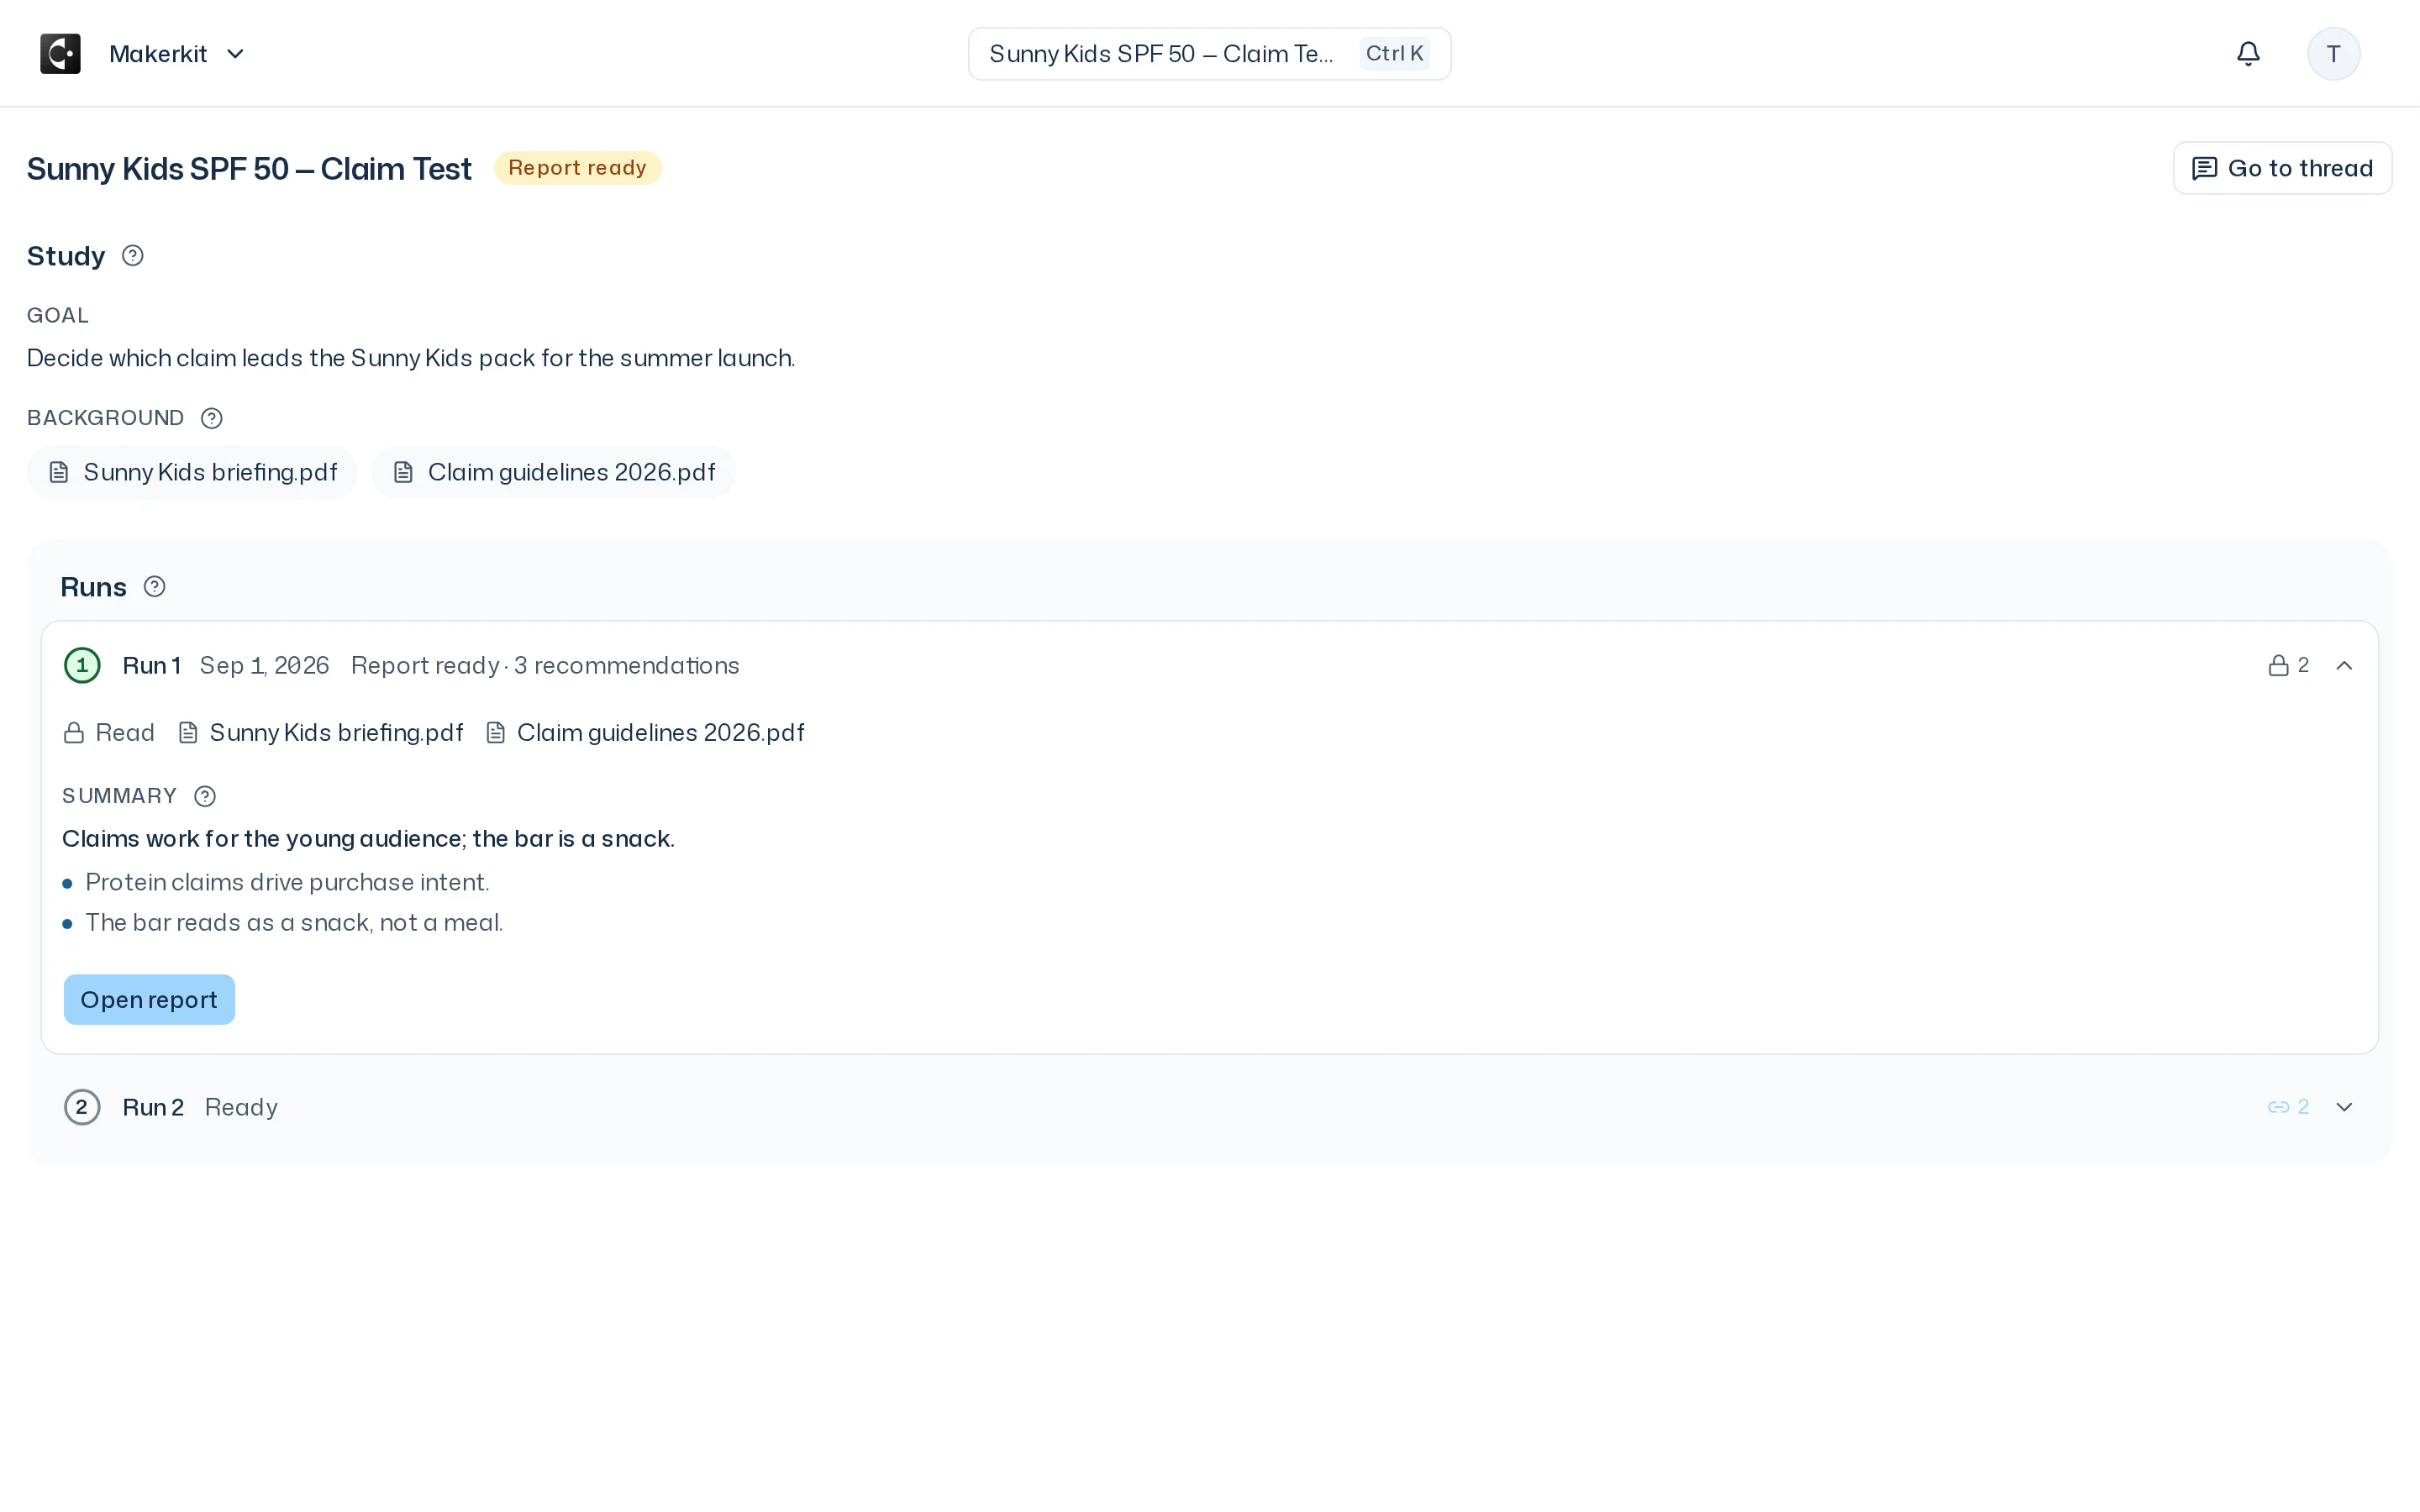Click the lock icon with count 2 in Run 1

2288,665
